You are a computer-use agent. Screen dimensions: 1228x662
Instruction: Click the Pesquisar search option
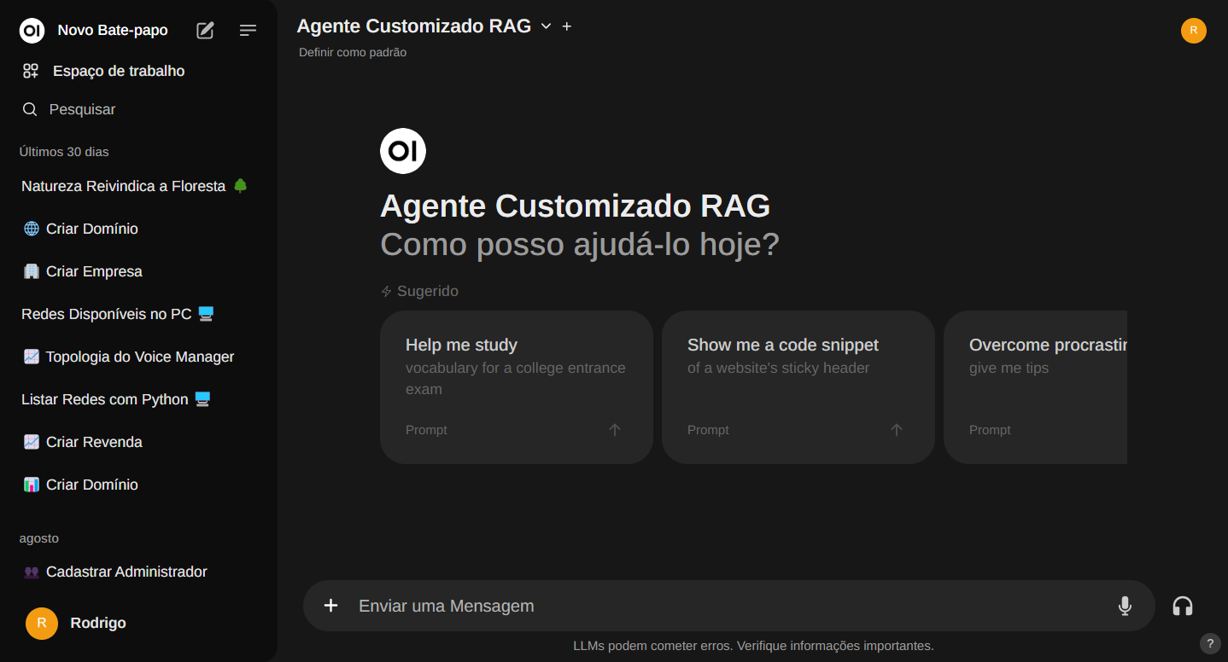click(x=82, y=109)
